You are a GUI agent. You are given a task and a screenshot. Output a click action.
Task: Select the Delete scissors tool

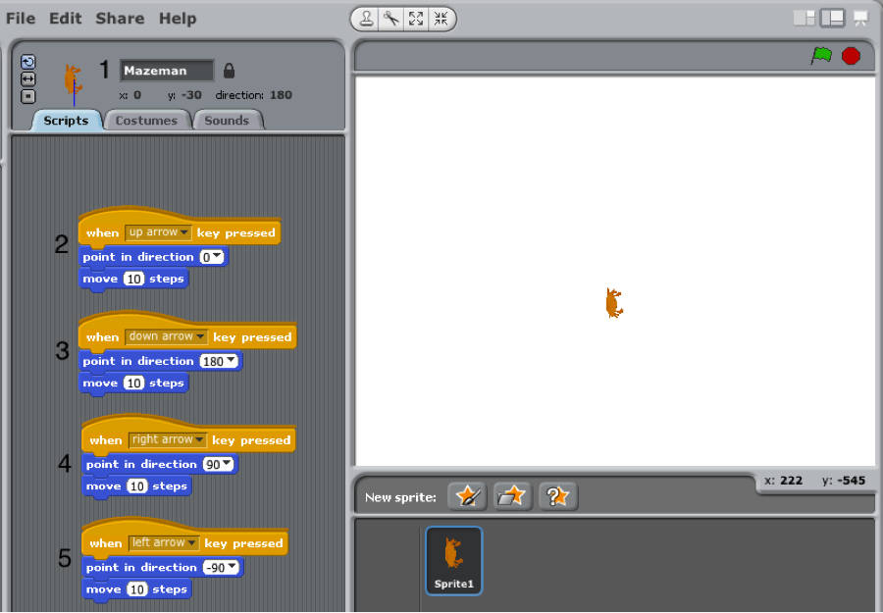pos(390,19)
